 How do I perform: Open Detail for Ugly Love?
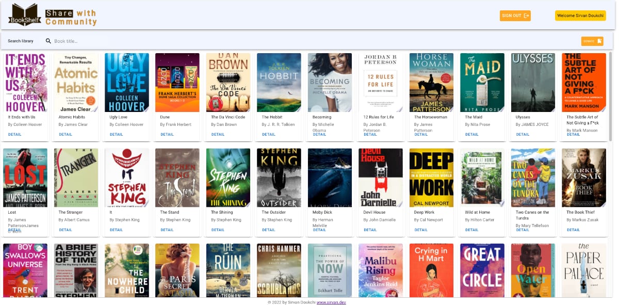(x=117, y=134)
